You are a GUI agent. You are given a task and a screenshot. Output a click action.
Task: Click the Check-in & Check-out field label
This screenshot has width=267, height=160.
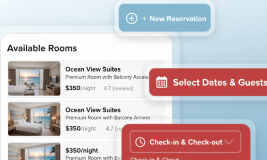point(186,142)
